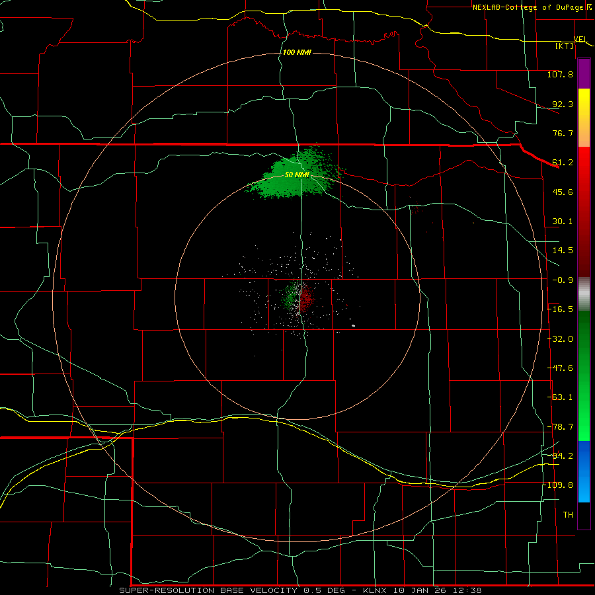Click the -32.0 scale value
This screenshot has height=595, width=595.
pos(560,339)
